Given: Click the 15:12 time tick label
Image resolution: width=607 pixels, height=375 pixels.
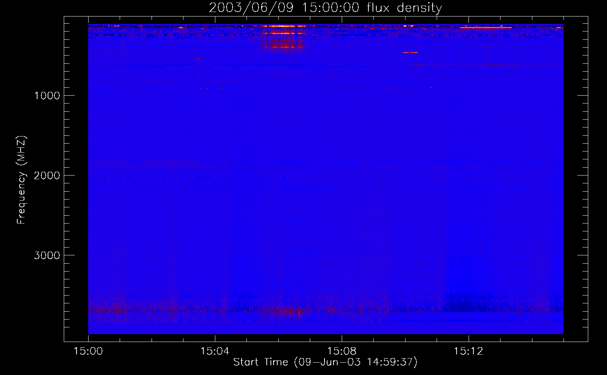Looking at the screenshot, I should 469,351.
